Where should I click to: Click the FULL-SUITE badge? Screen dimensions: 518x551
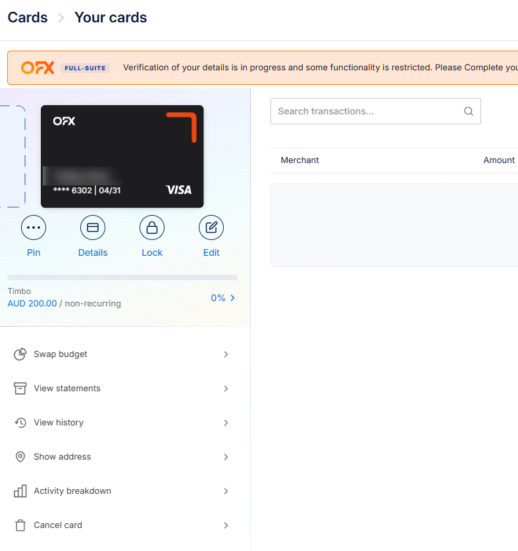[x=85, y=68]
